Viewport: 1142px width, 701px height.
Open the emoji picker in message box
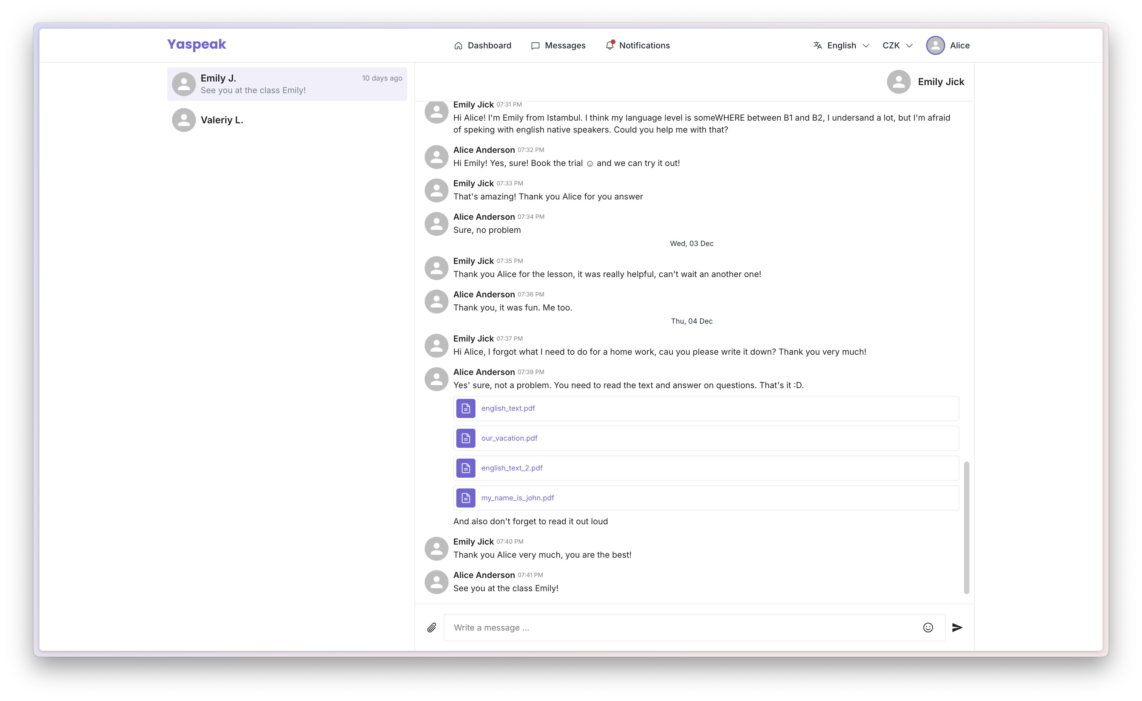(928, 627)
